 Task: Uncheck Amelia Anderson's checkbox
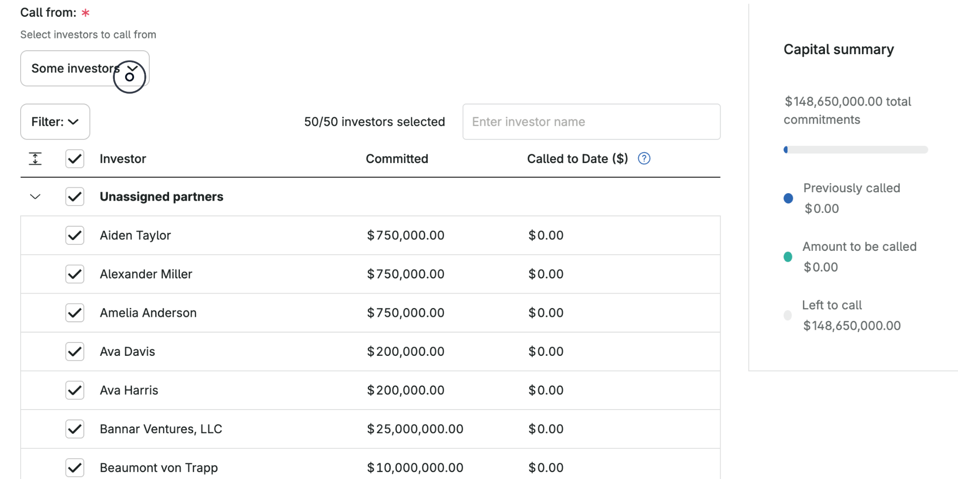74,312
